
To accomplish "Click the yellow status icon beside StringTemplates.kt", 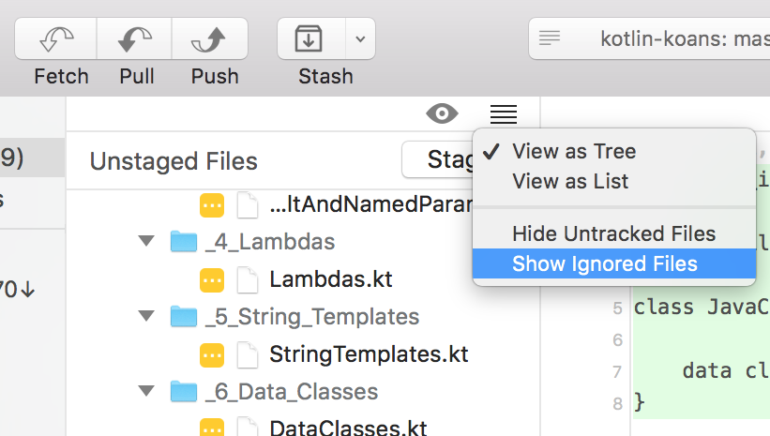I will coord(212,355).
